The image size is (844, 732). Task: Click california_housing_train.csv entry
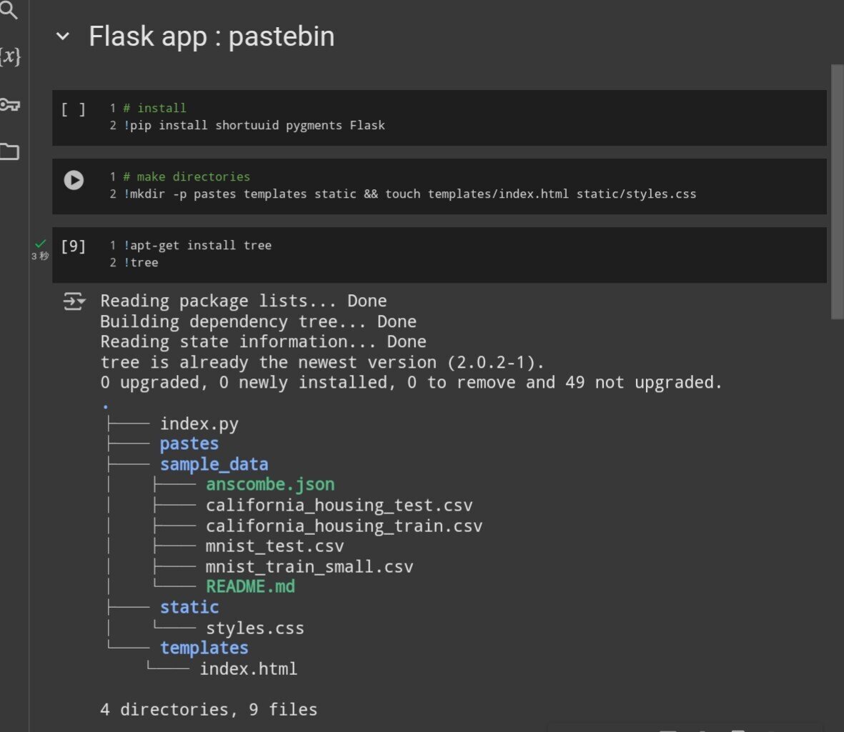pos(344,526)
